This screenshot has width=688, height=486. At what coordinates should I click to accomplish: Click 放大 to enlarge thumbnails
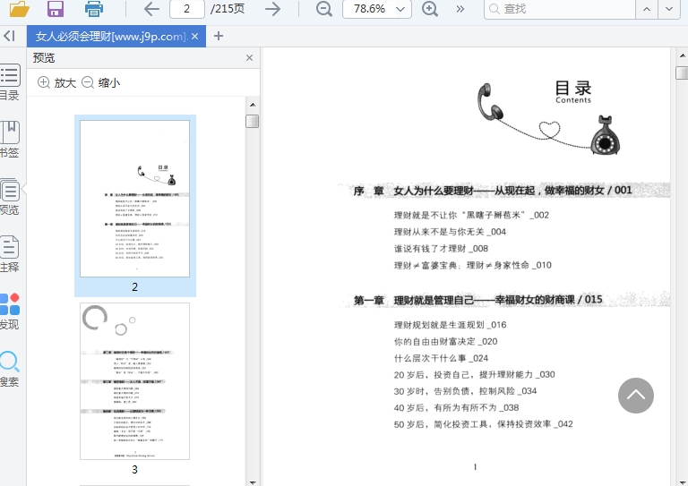tap(57, 82)
